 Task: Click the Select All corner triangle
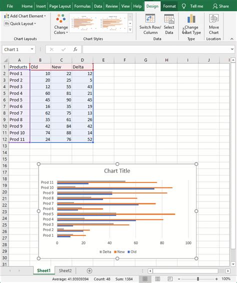5,60
